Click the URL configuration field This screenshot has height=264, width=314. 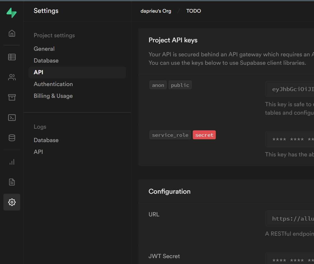pyautogui.click(x=290, y=218)
